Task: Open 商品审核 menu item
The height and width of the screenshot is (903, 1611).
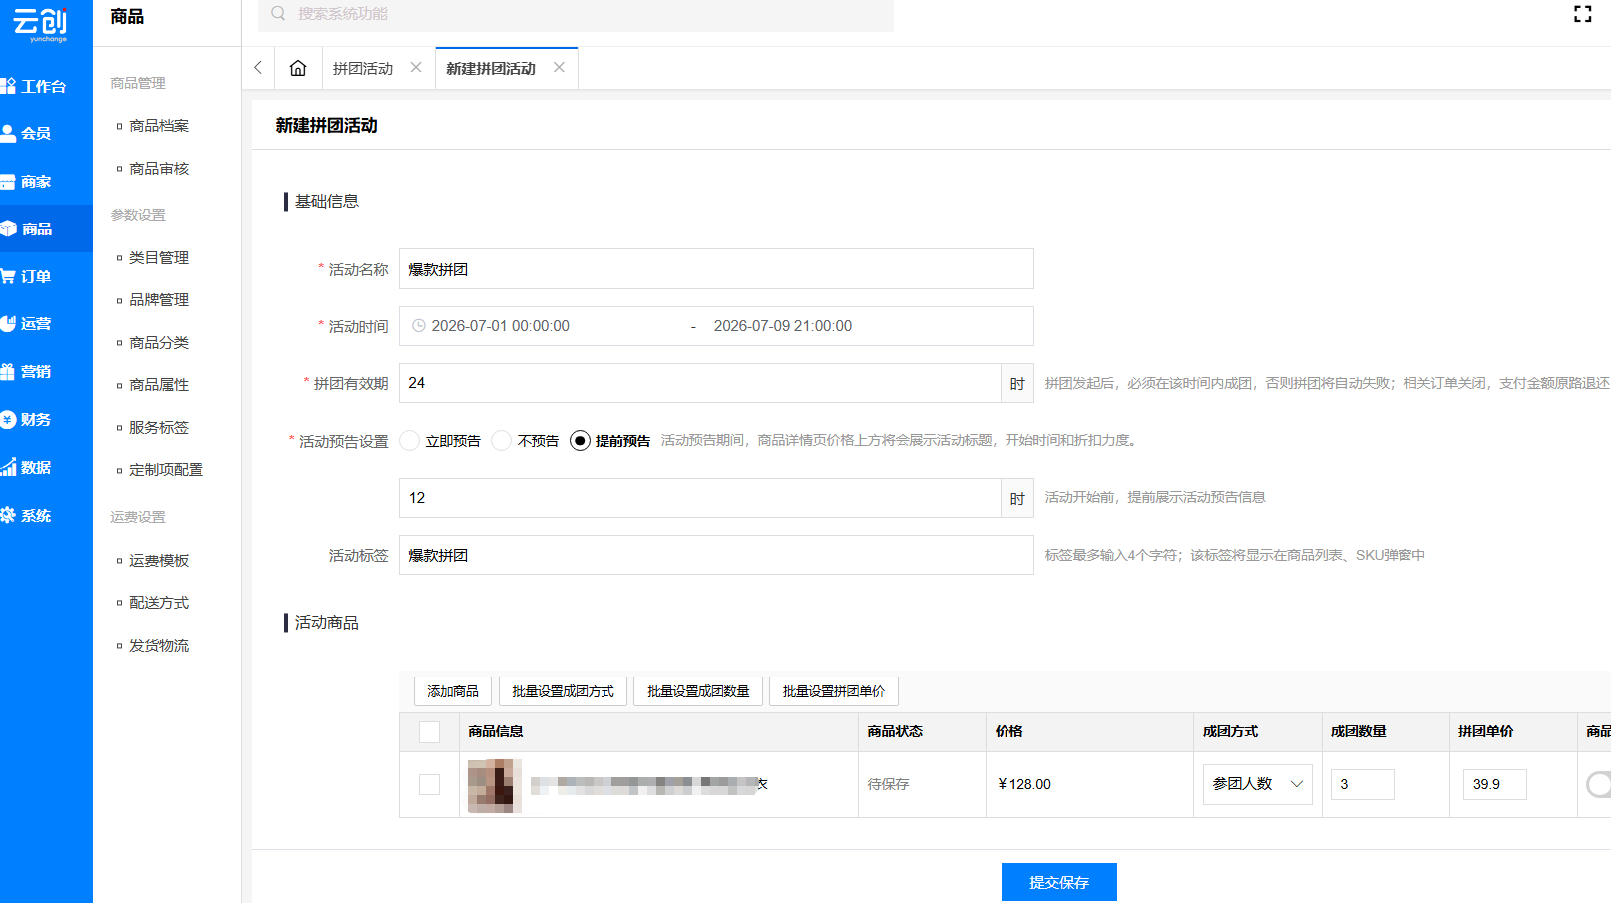Action: click(159, 169)
